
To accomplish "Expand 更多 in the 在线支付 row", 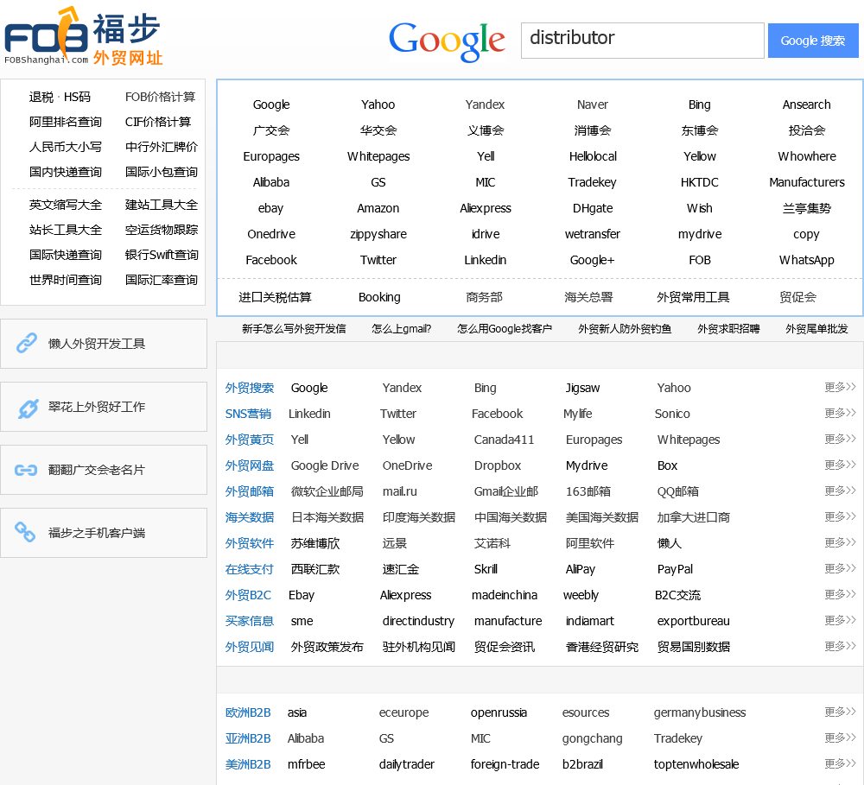I will click(840, 568).
